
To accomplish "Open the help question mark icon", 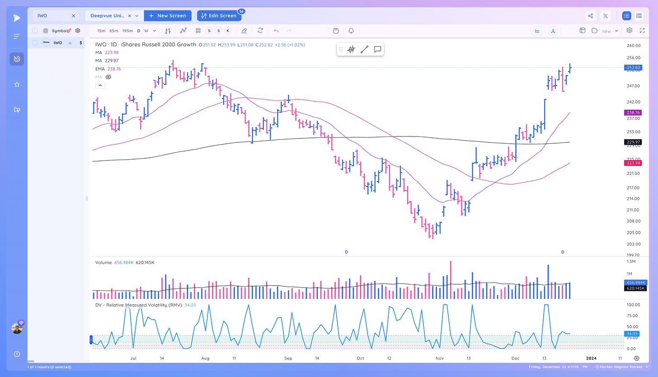I will click(x=17, y=354).
